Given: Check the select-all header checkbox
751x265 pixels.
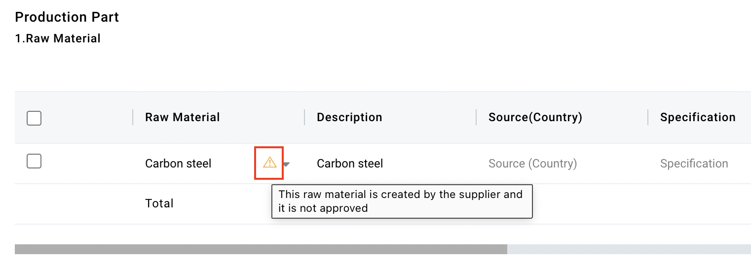Looking at the screenshot, I should pos(34,118).
